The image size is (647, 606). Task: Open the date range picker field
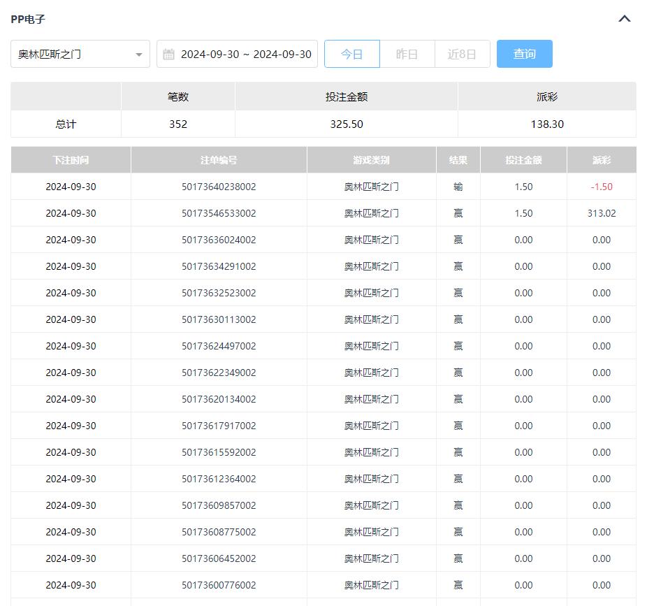(x=245, y=54)
